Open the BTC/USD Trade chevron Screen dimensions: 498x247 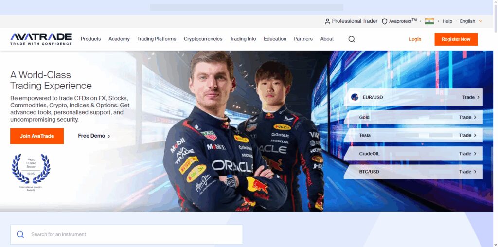pyautogui.click(x=475, y=172)
